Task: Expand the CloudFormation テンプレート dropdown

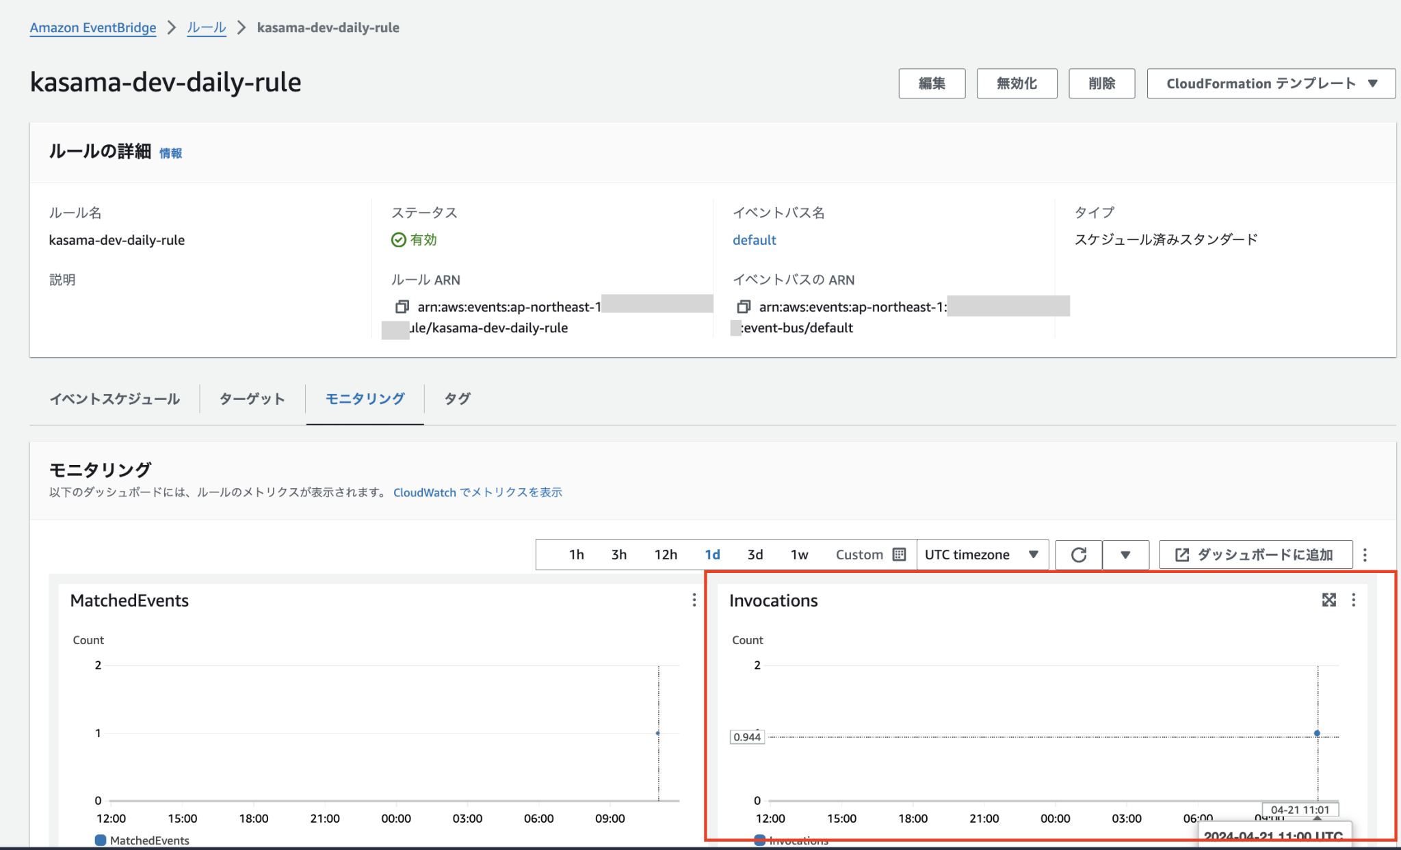Action: [x=1270, y=83]
